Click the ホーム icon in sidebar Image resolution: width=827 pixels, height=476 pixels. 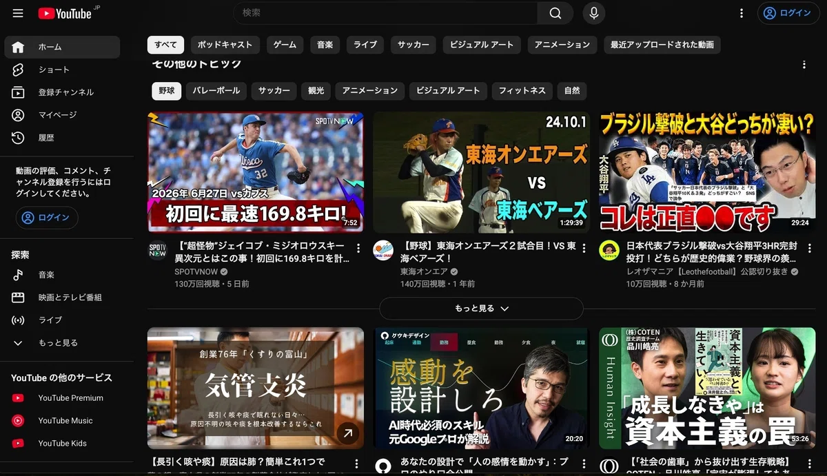18,47
